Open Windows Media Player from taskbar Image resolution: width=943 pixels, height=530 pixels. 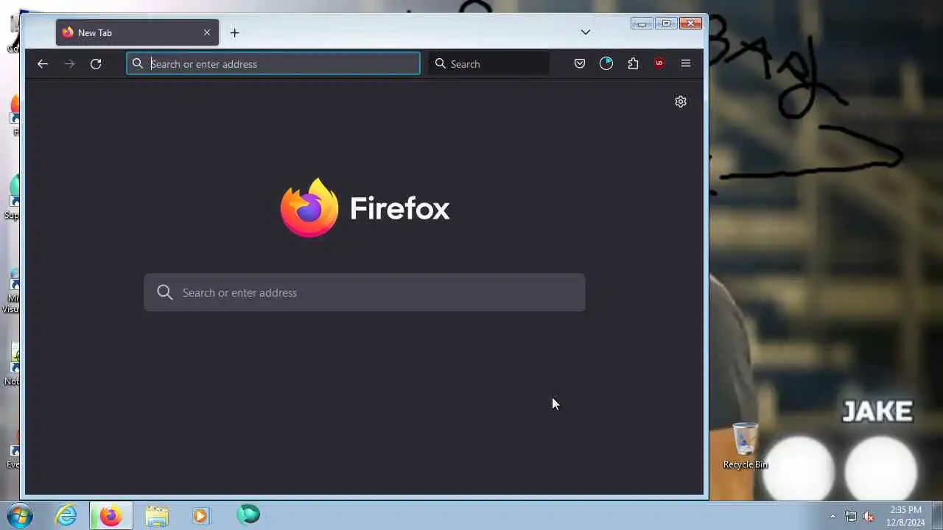coord(201,515)
